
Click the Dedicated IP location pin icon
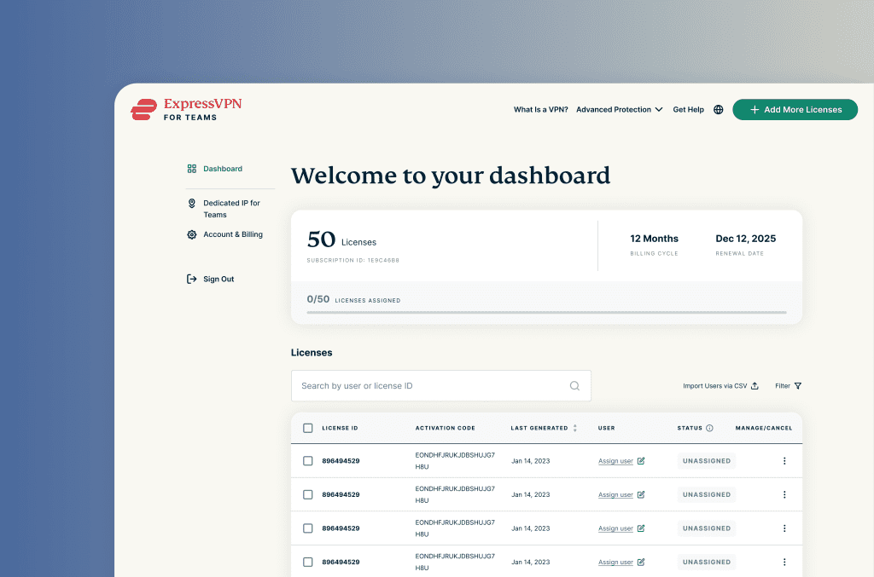tap(191, 203)
